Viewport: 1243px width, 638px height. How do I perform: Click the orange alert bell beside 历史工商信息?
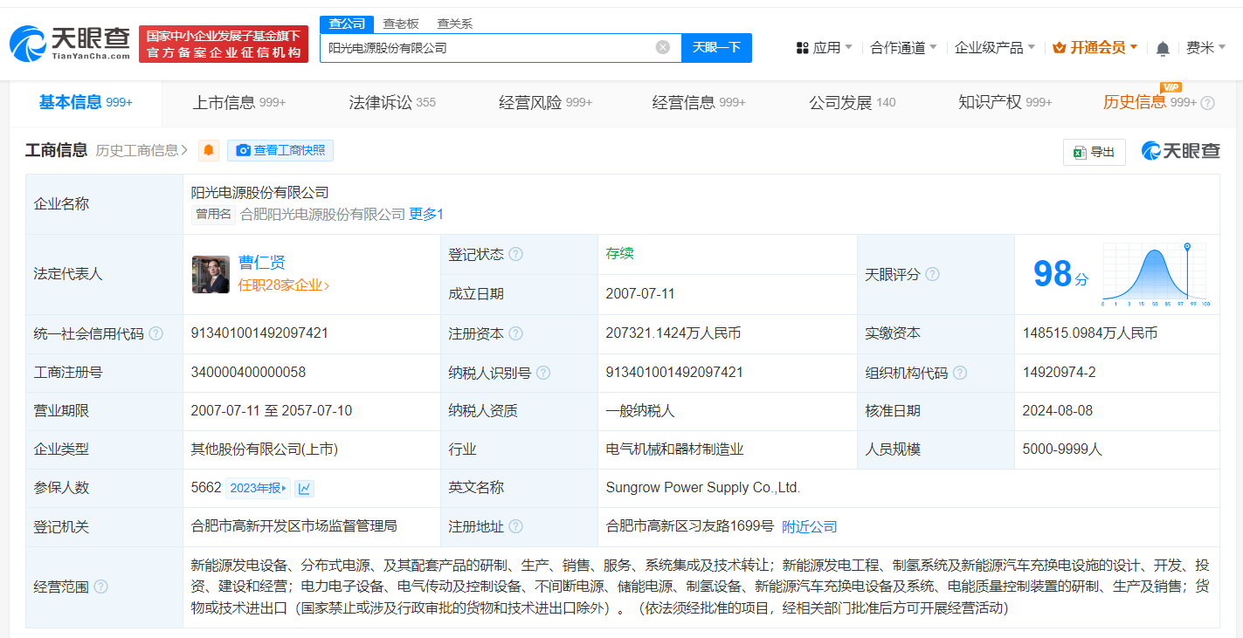point(209,151)
